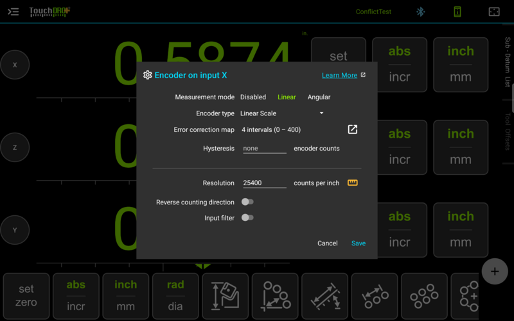Toggle inch/mm for the Y axis row
514x321 pixels.
[x=461, y=230]
